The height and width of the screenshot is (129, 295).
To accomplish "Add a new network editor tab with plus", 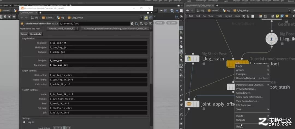I will tap(217, 6).
